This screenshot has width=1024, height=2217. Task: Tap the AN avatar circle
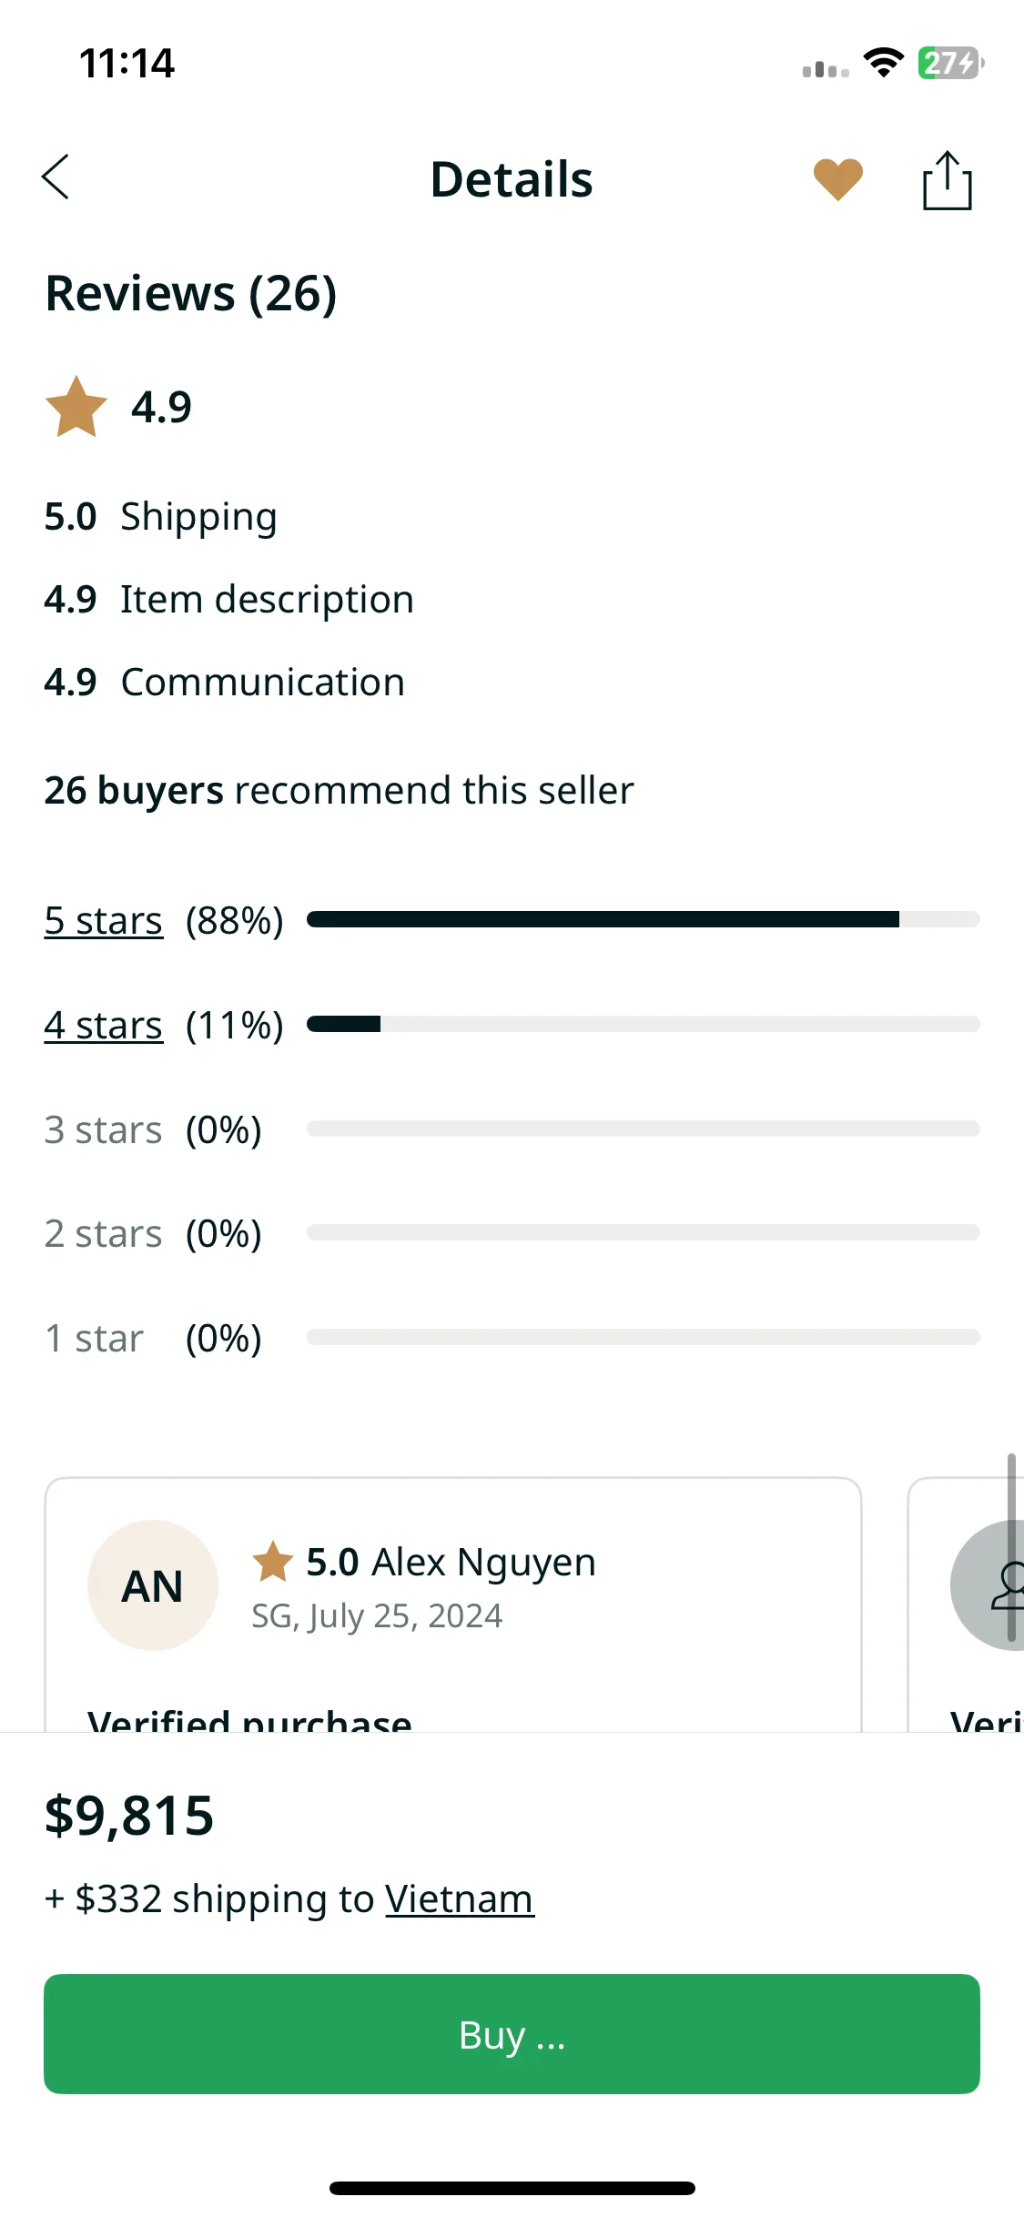[x=153, y=1585]
